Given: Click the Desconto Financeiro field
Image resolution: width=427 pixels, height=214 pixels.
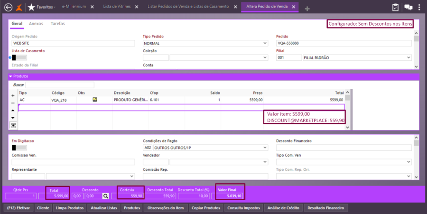Looking at the screenshot, I should [344, 148].
